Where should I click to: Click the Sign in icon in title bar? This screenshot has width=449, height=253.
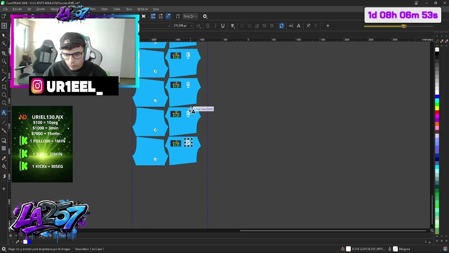point(416,3)
